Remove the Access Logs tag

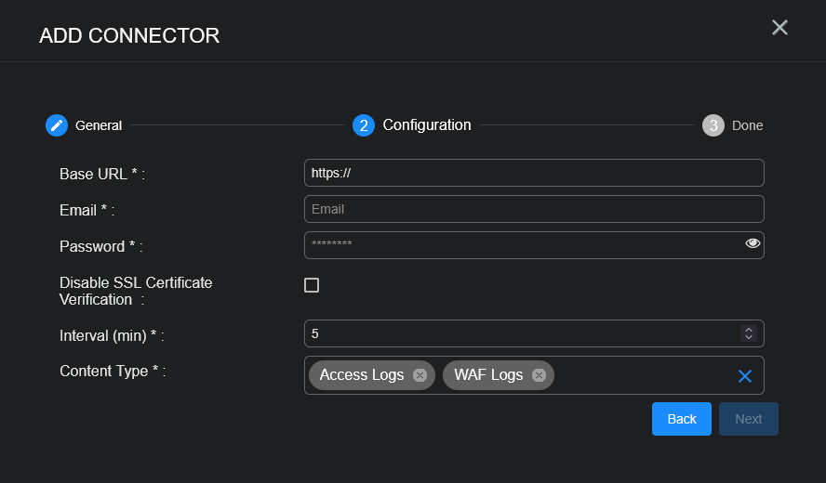[x=420, y=375]
